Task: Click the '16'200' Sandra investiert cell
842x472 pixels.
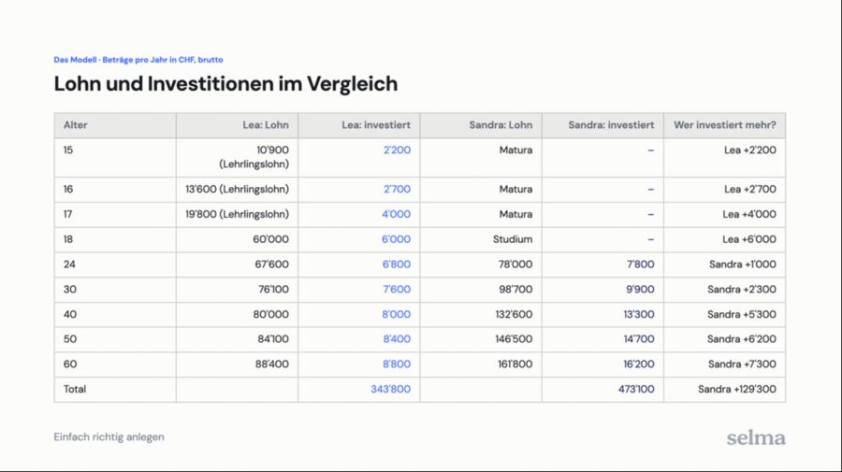Action: pos(602,365)
